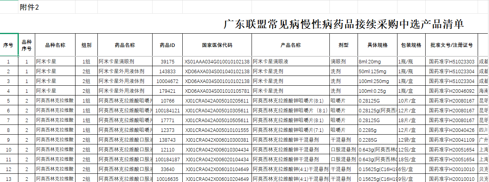
Task: Click the 药品ID header cell
Action: (x=167, y=45)
